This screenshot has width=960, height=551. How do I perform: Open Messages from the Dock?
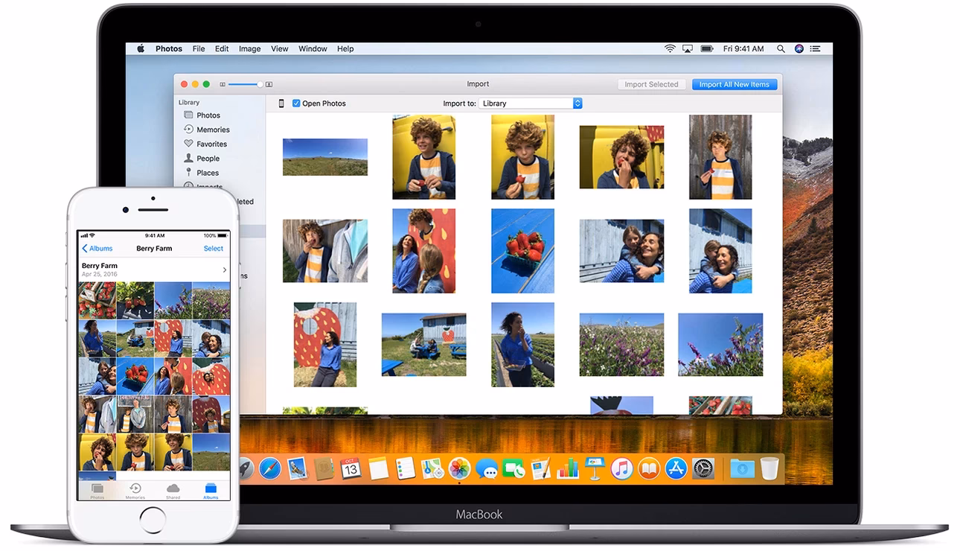point(487,468)
